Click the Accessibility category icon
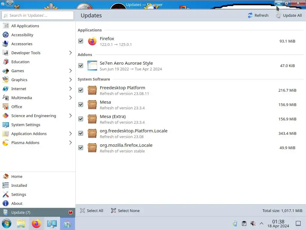This screenshot has height=230, width=306. (x=6, y=35)
